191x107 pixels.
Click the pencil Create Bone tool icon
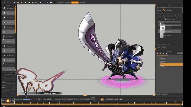click(x=164, y=10)
